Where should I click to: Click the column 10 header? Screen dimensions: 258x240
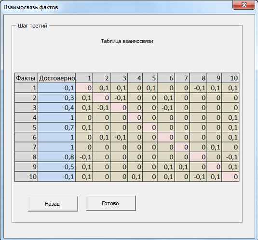pyautogui.click(x=231, y=78)
